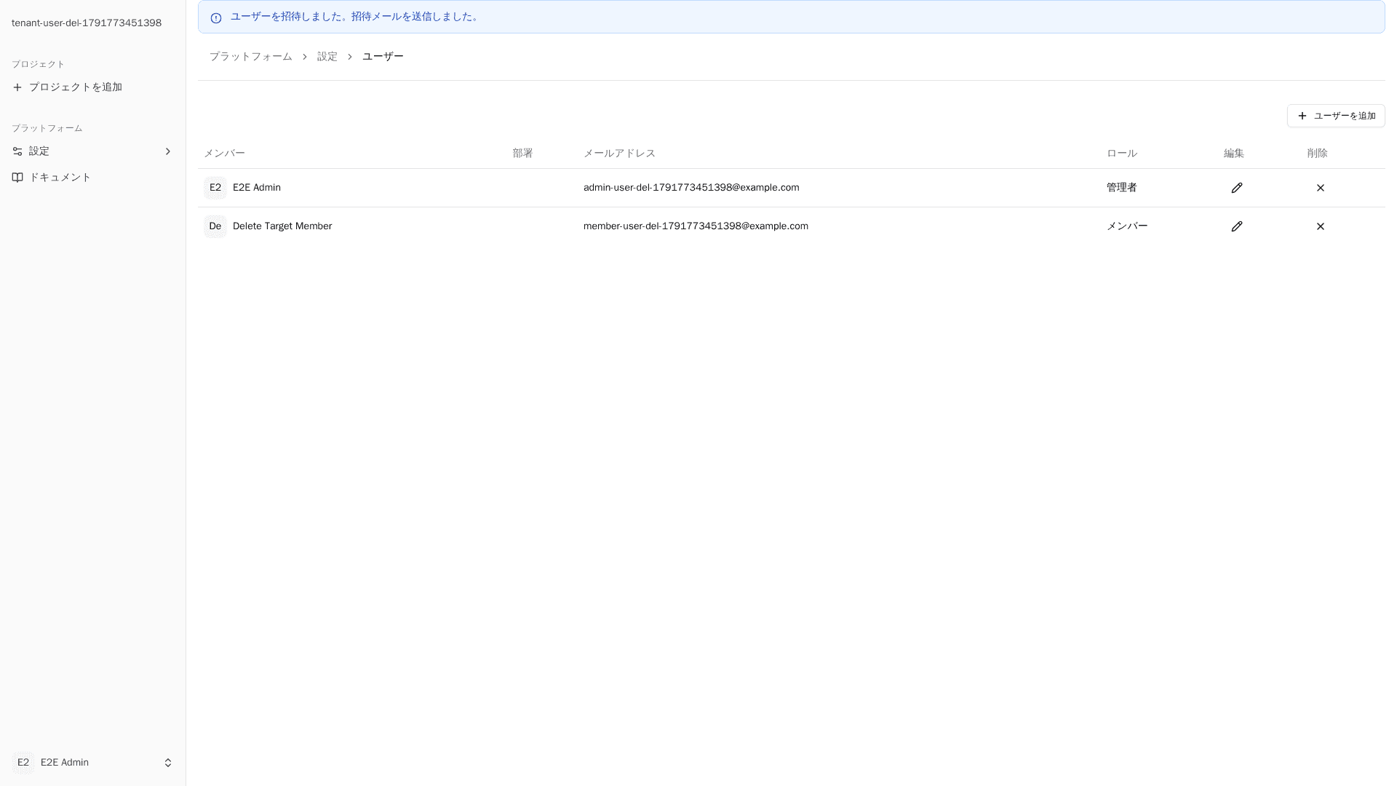Open 設定 menu item in sidebar

(x=92, y=151)
